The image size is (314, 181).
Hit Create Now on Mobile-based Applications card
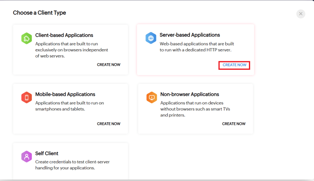coord(109,124)
